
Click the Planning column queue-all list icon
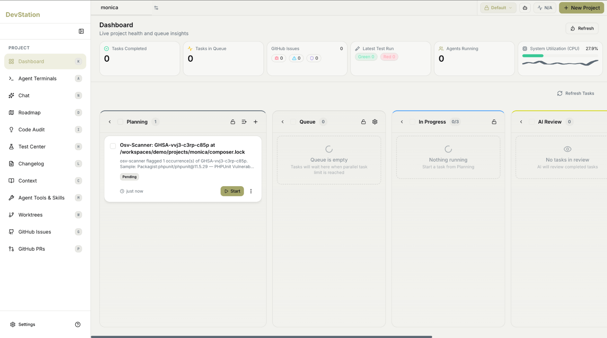point(244,122)
